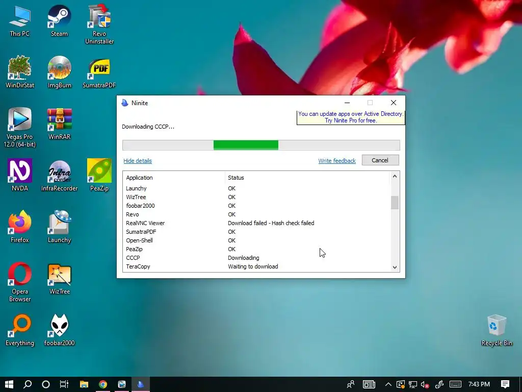Select the PeaZip desktop shortcut
Screen dimensions: 522x392
pos(99,176)
